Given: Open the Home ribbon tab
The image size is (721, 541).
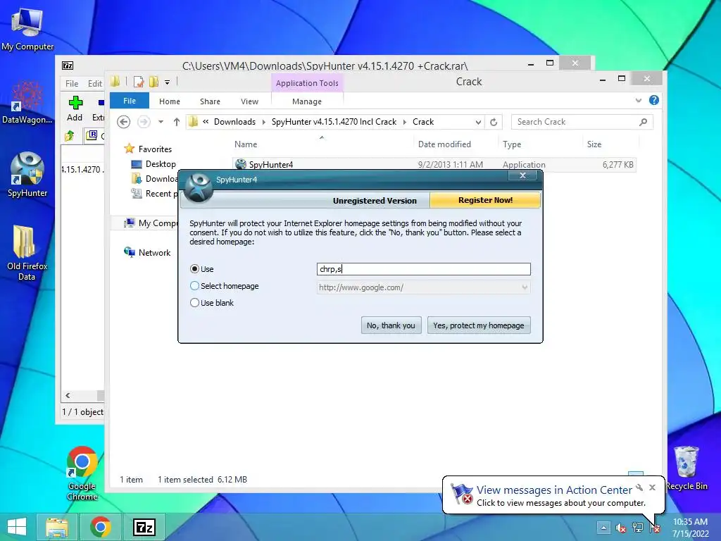Looking at the screenshot, I should coord(170,101).
